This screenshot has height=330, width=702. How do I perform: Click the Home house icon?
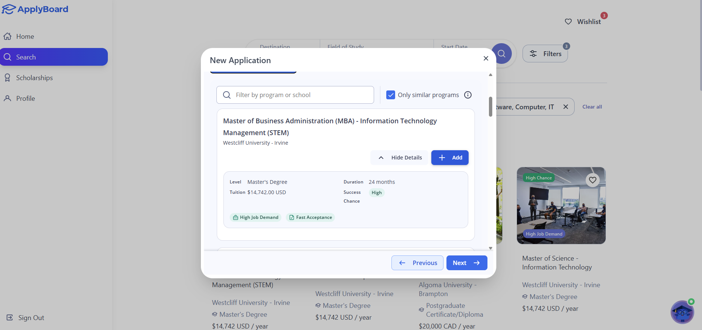point(7,36)
